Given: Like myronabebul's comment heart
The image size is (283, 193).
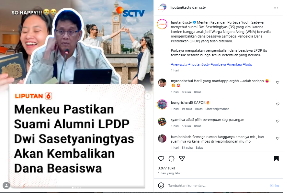Looking at the screenshot, I should (x=277, y=82).
